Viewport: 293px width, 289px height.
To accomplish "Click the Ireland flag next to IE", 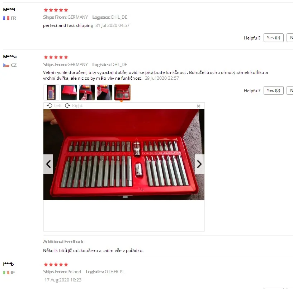I will tap(6, 272).
